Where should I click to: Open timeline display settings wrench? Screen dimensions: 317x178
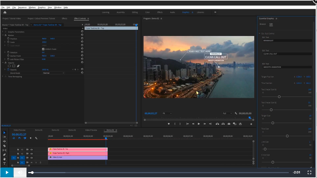pyautogui.click(x=36, y=138)
